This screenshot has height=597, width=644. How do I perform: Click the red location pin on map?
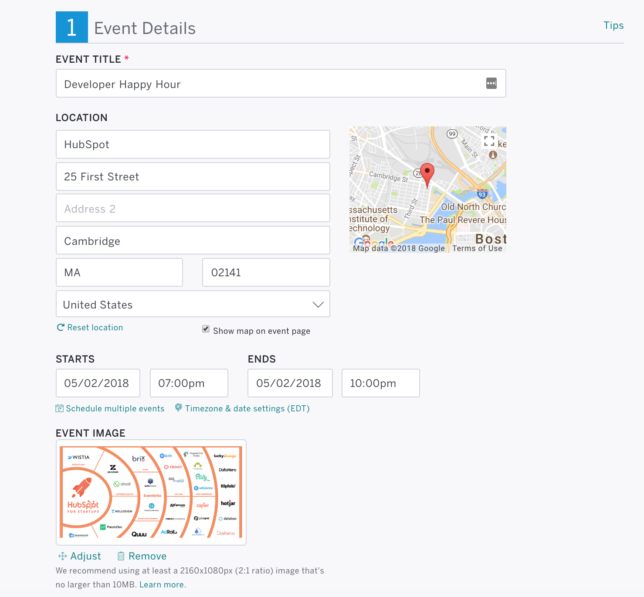pyautogui.click(x=427, y=174)
